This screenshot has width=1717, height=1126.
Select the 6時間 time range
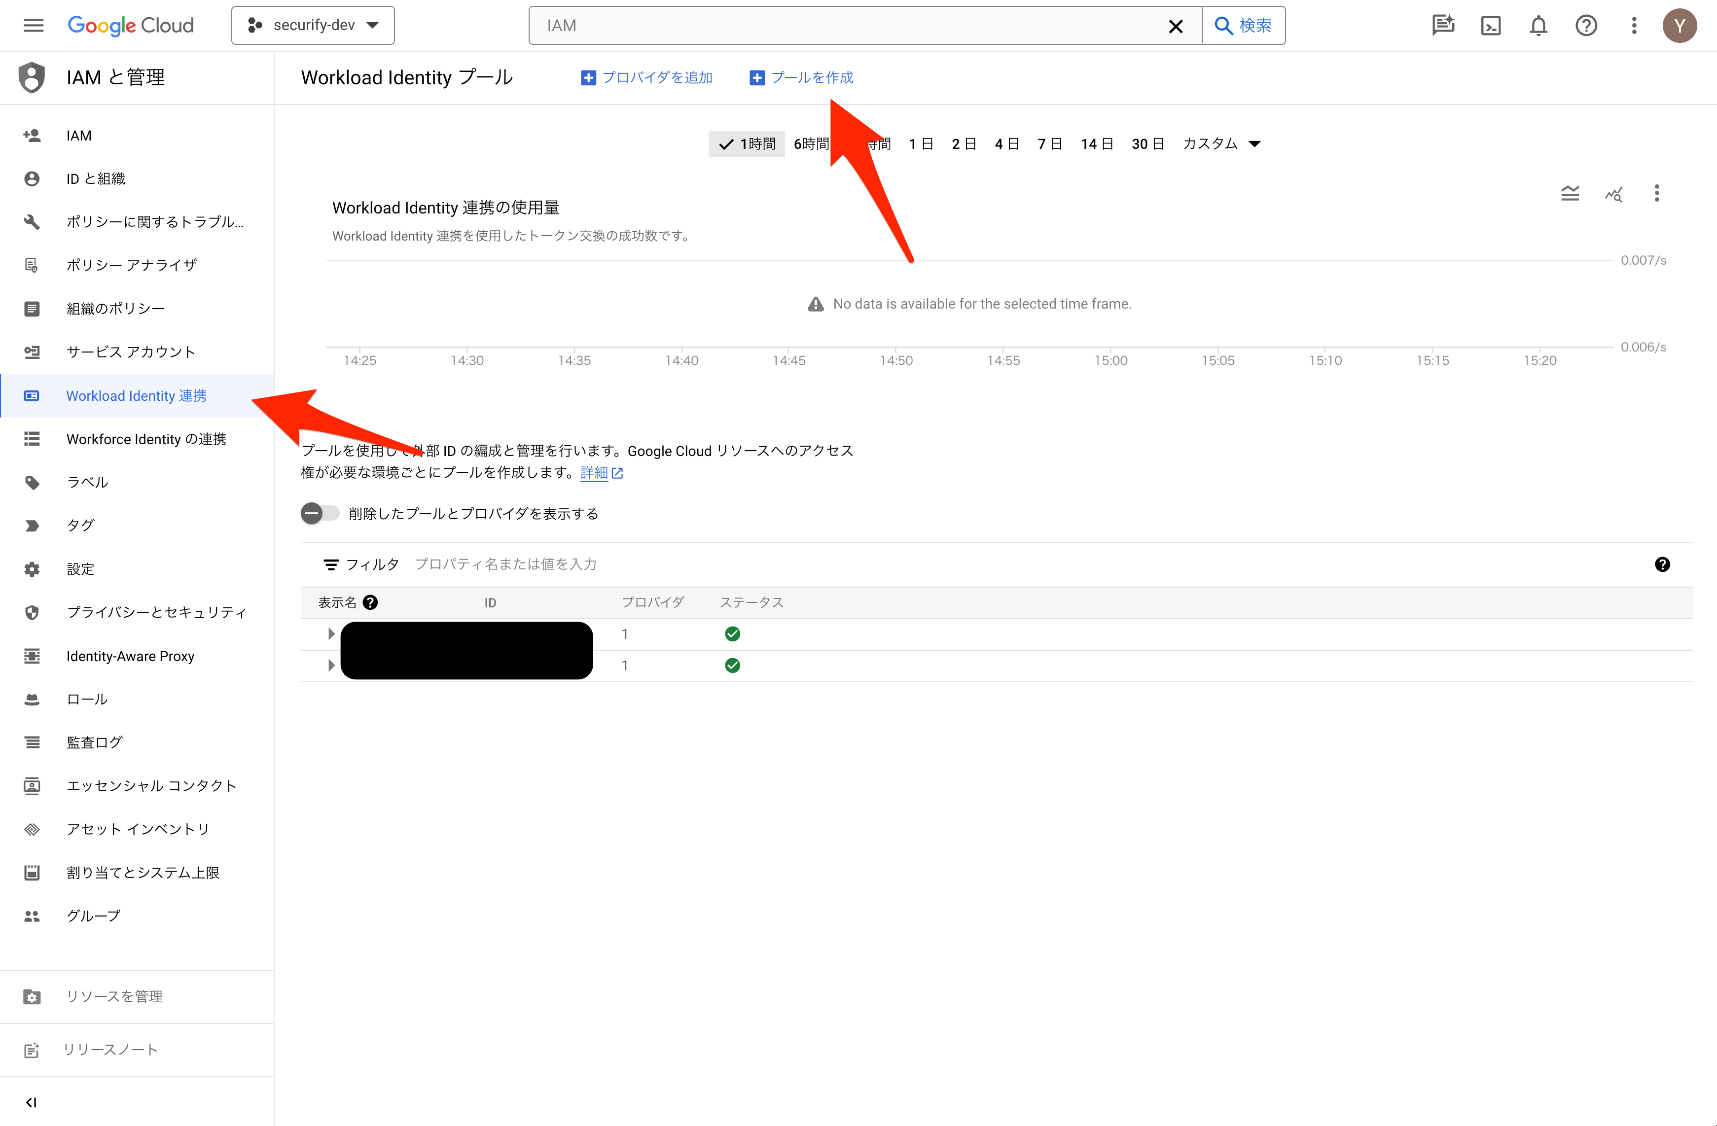coord(812,144)
